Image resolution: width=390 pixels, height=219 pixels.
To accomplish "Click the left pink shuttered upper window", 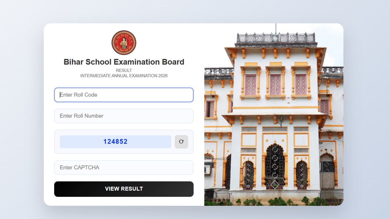I will tap(251, 85).
